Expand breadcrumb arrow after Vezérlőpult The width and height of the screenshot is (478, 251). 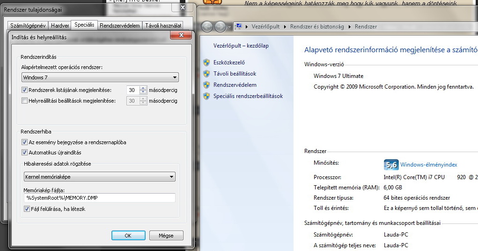(x=285, y=27)
